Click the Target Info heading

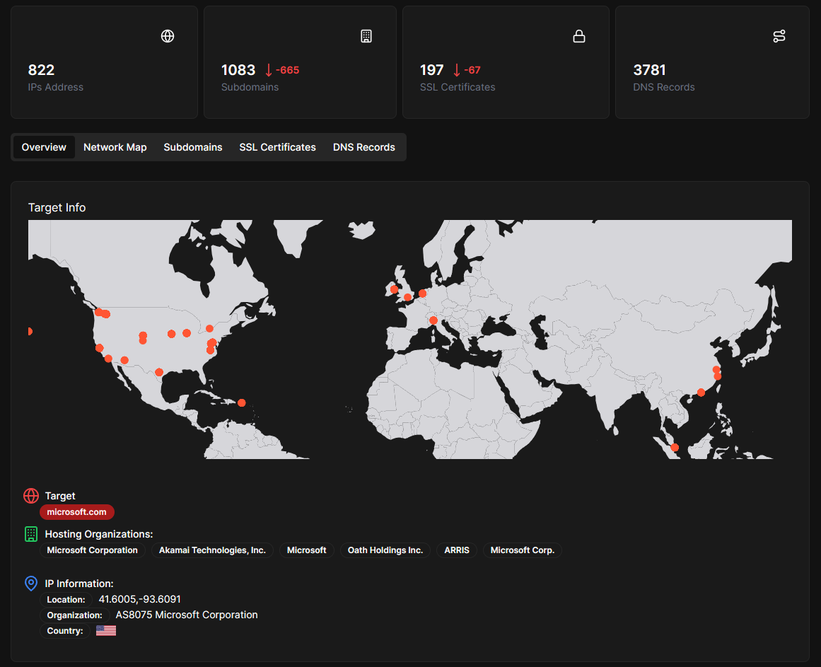pos(57,208)
